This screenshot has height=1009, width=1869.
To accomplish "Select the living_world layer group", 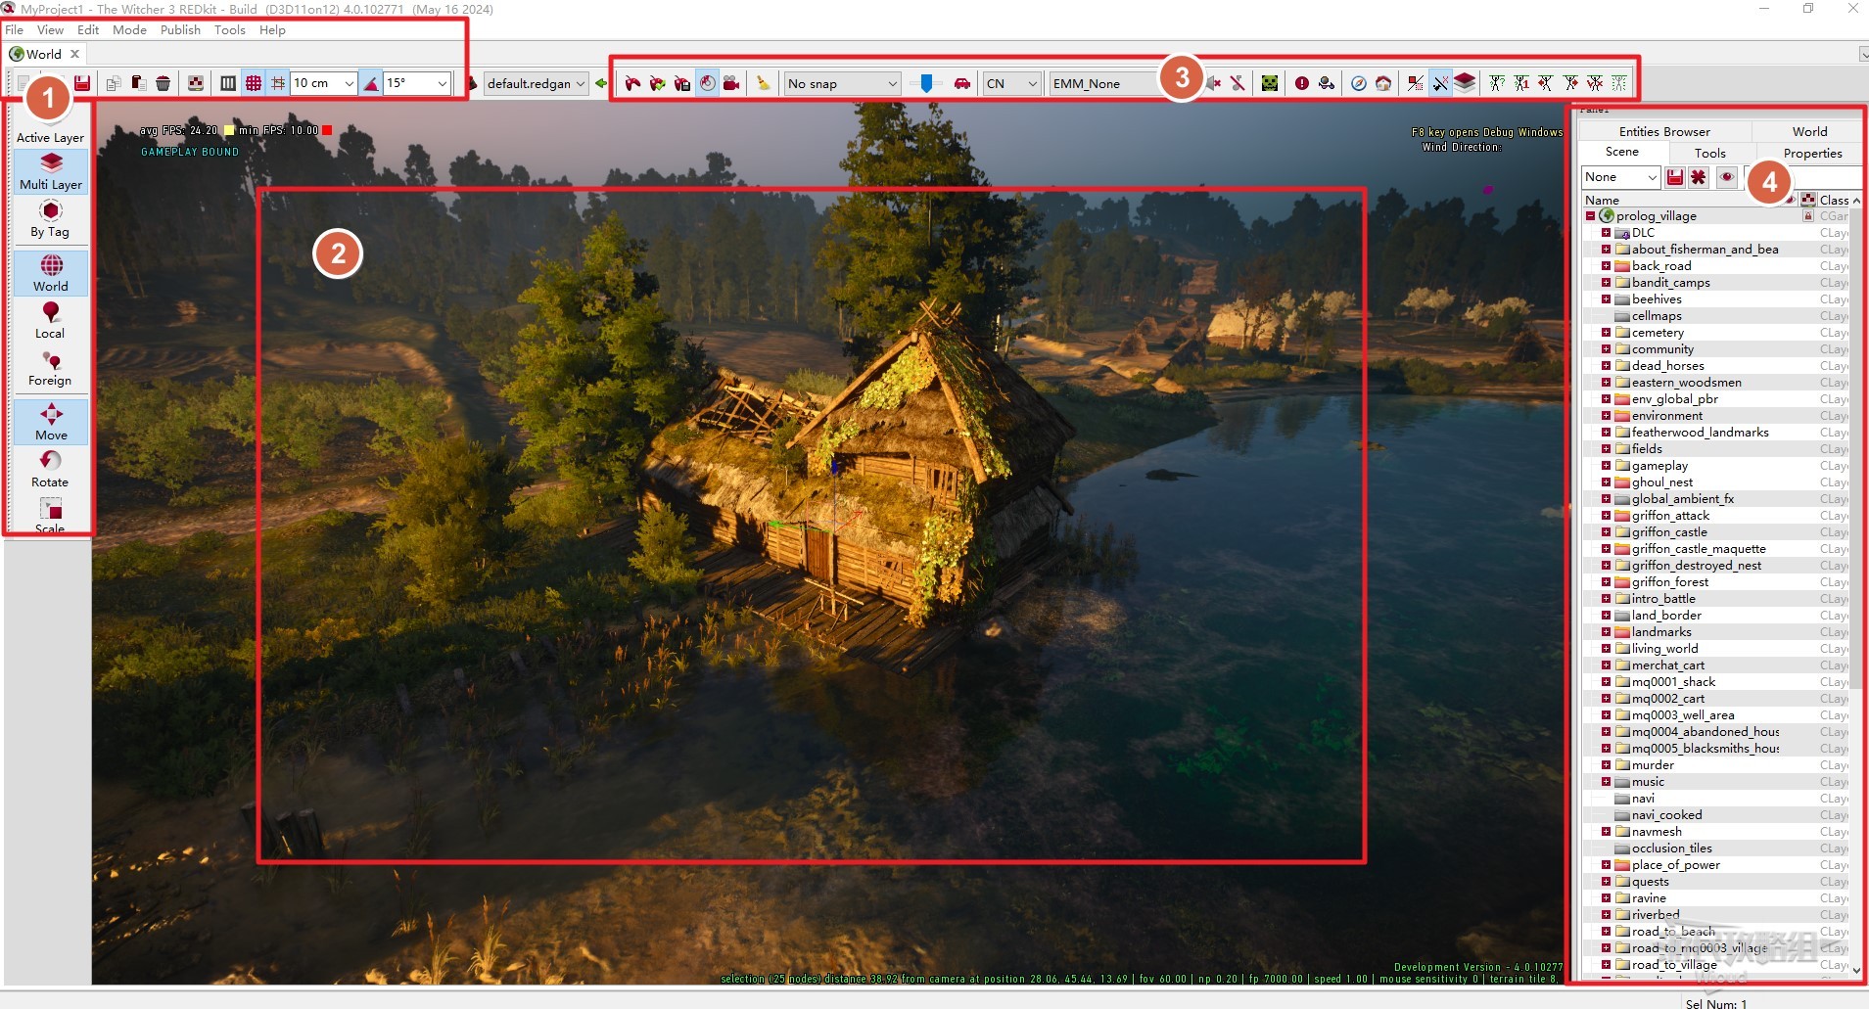I will (1664, 649).
